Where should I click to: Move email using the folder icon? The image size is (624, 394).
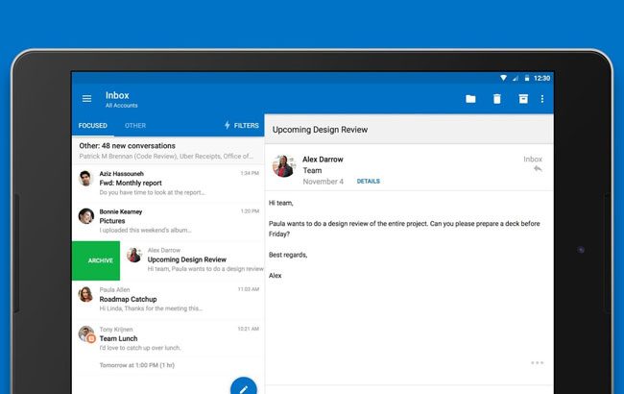470,99
